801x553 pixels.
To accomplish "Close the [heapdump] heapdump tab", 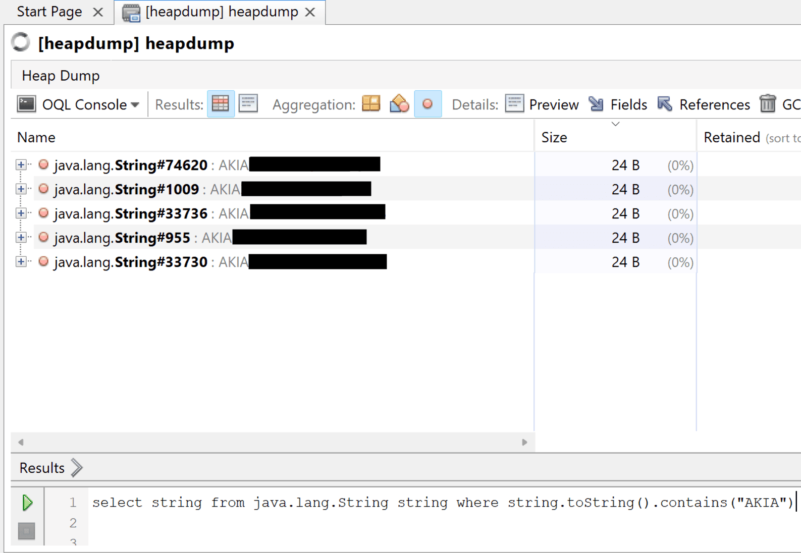I will pyautogui.click(x=310, y=12).
